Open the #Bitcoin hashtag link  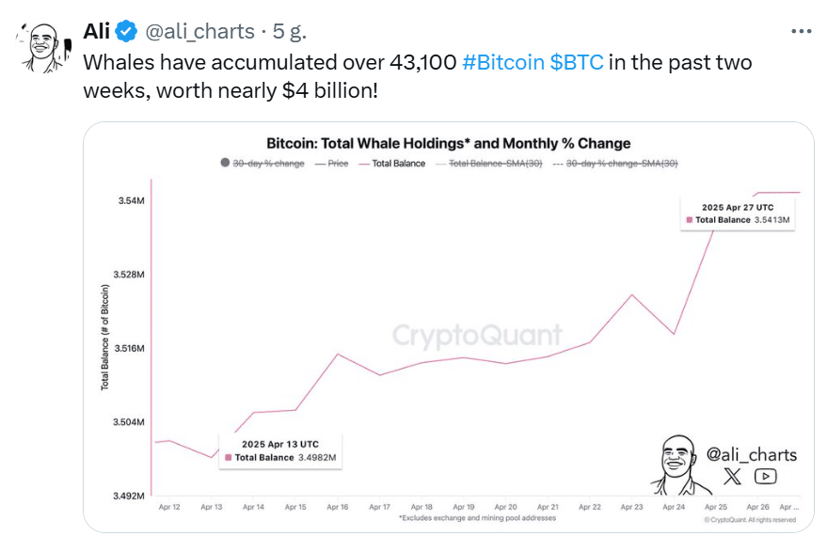pos(504,63)
